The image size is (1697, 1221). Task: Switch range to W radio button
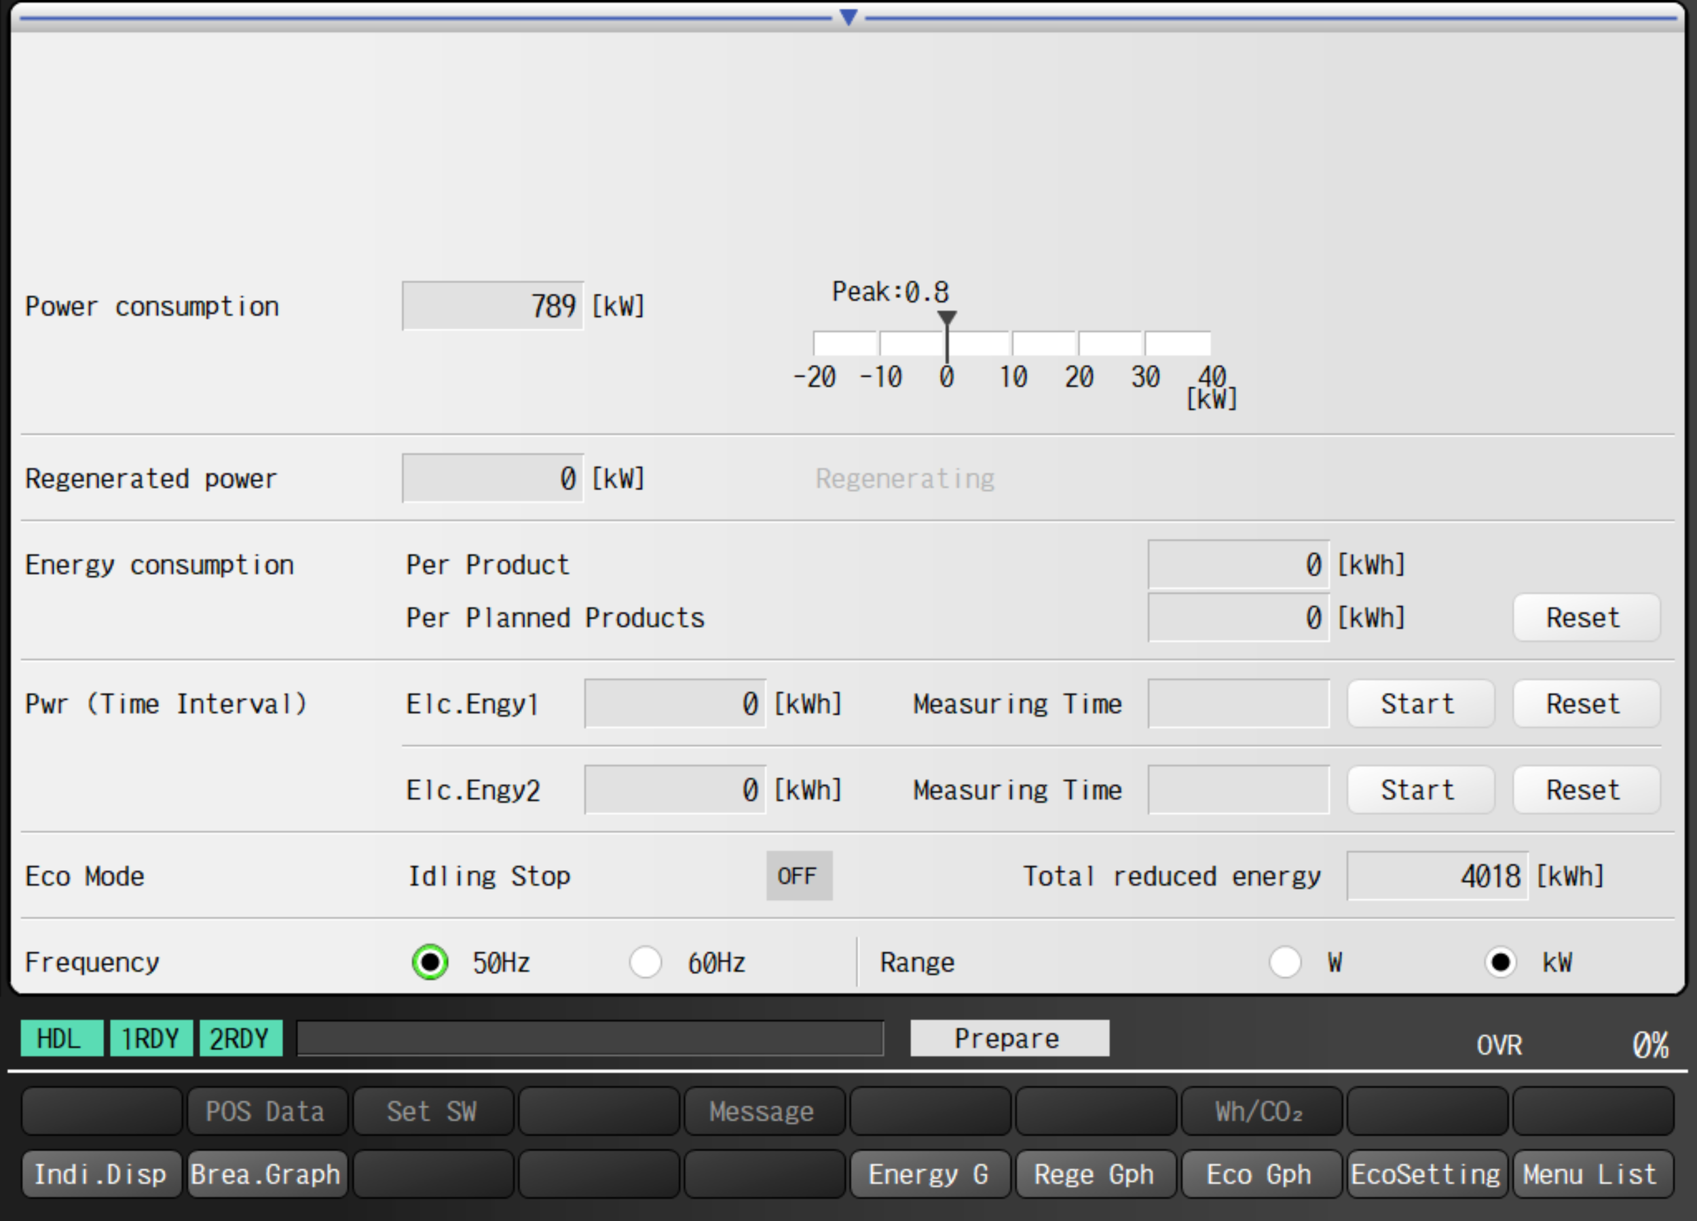point(1285,962)
